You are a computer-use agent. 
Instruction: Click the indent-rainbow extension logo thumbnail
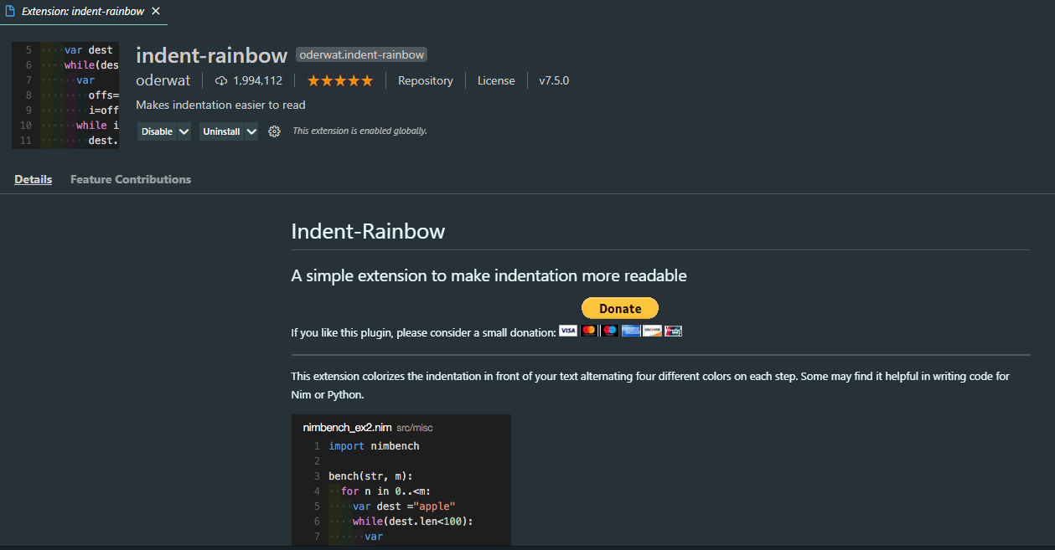coord(65,95)
